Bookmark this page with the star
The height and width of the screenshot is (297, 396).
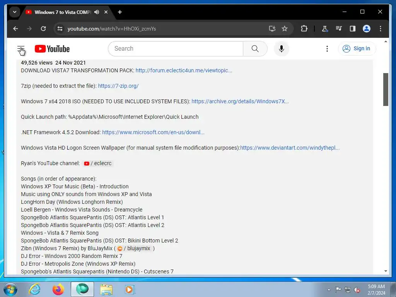click(x=285, y=29)
